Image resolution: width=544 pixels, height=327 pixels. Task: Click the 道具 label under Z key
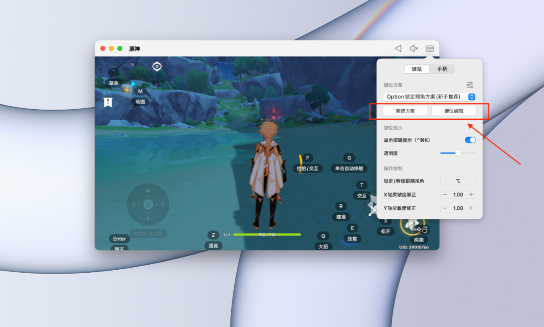213,246
